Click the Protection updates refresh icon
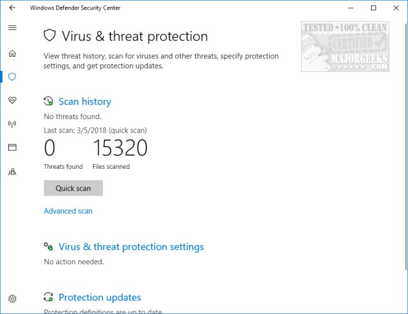Image resolution: width=408 pixels, height=314 pixels. point(48,297)
